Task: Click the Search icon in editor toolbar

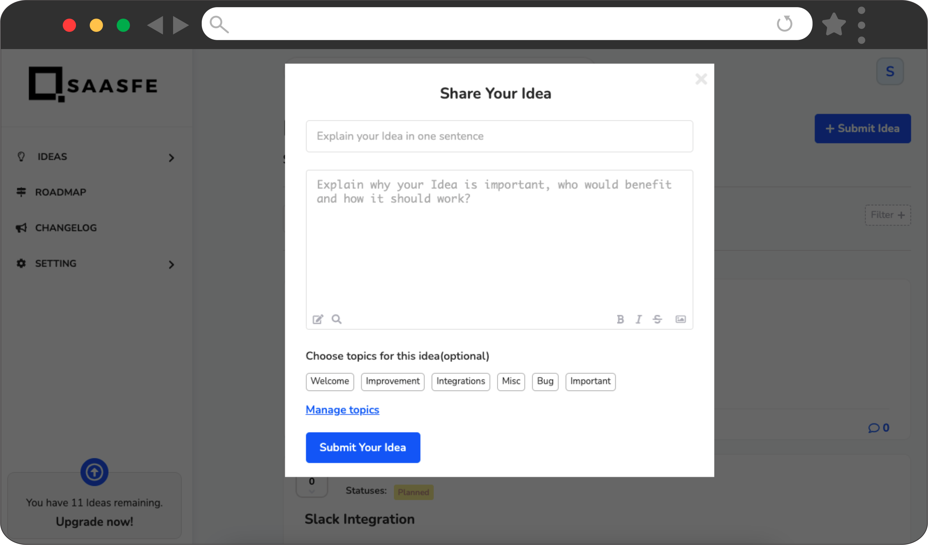Action: (336, 319)
